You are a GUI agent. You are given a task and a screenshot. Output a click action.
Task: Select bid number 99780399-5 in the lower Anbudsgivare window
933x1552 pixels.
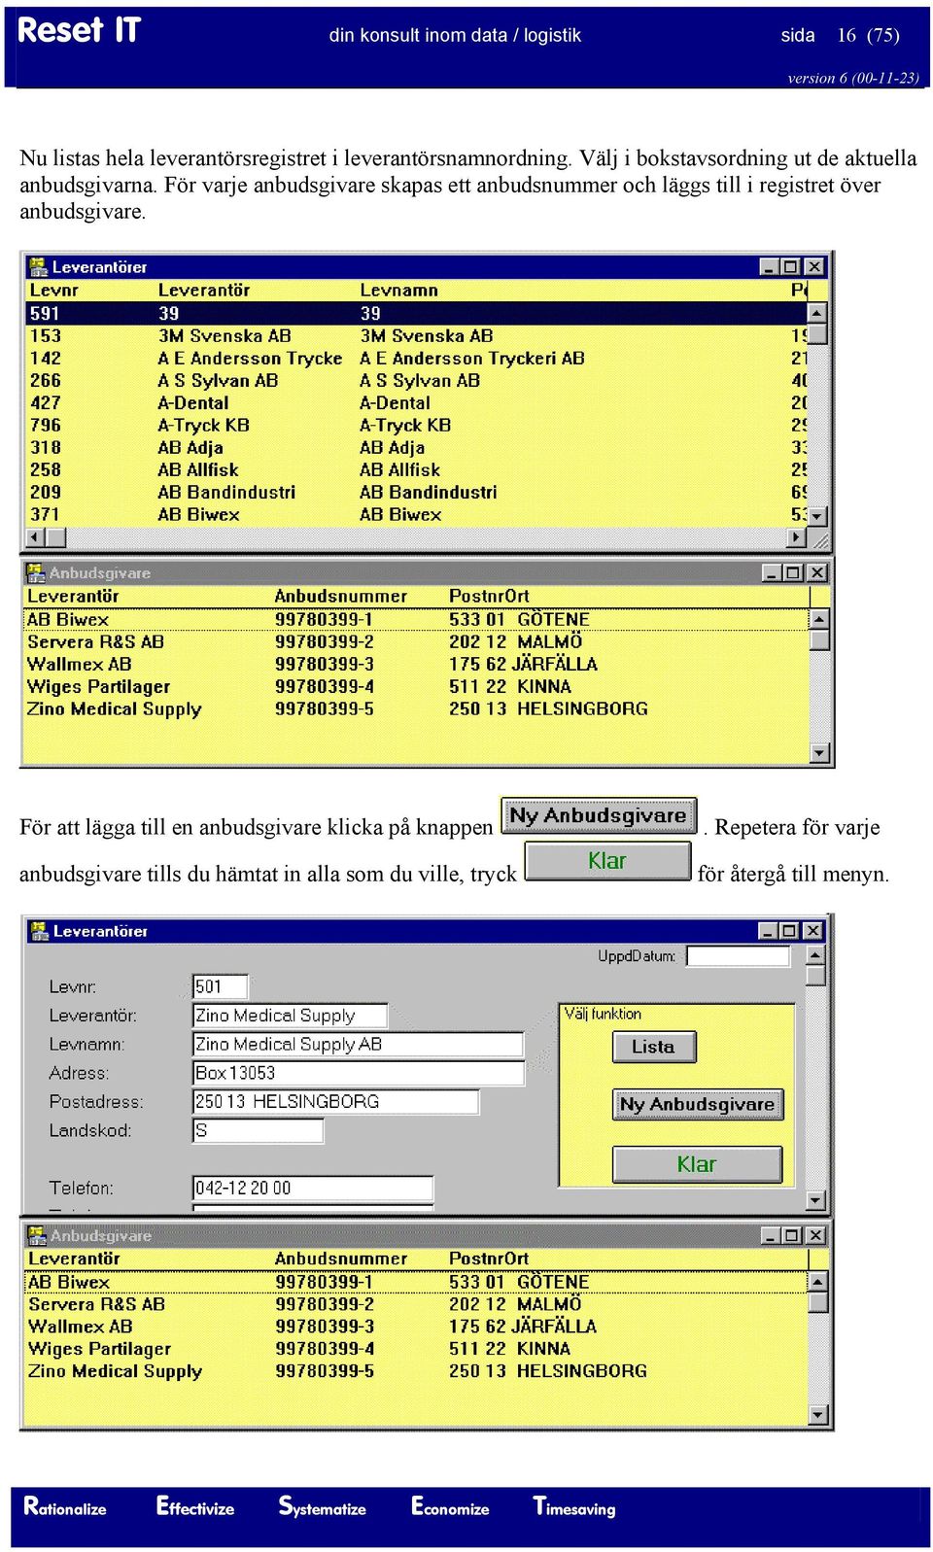click(x=324, y=1371)
